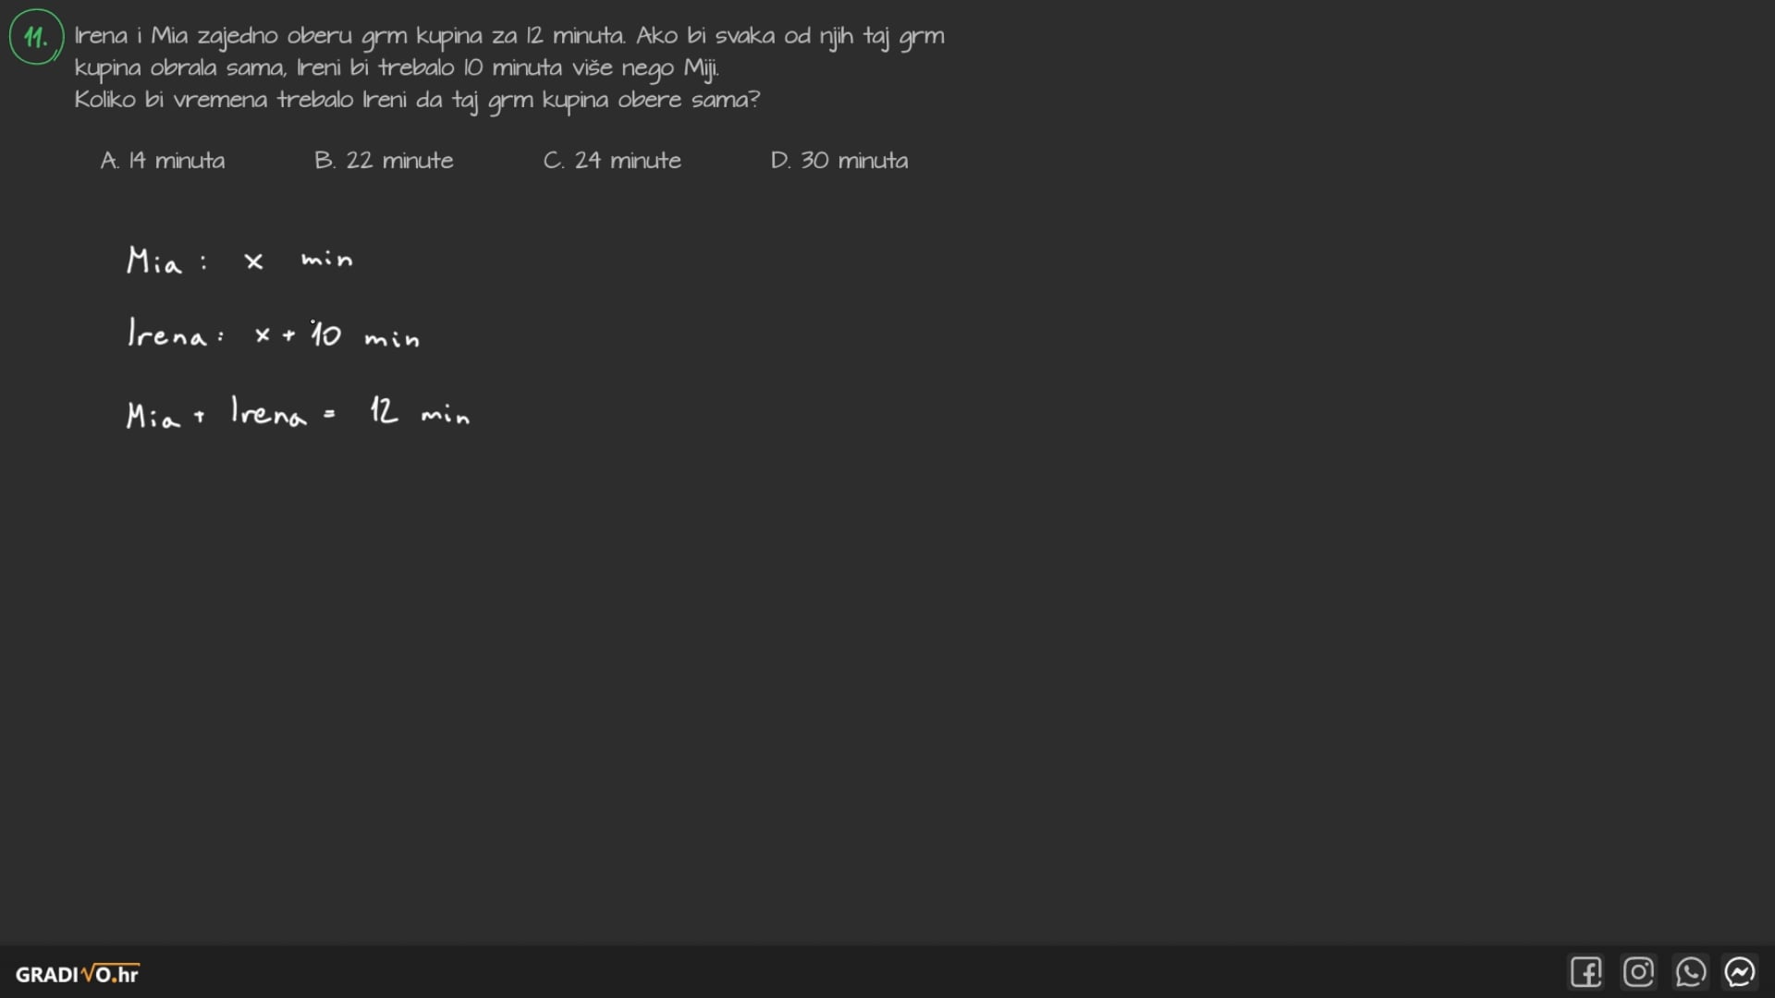Click the second line mentioning 'Ireni bi trebalo'

coord(396,68)
